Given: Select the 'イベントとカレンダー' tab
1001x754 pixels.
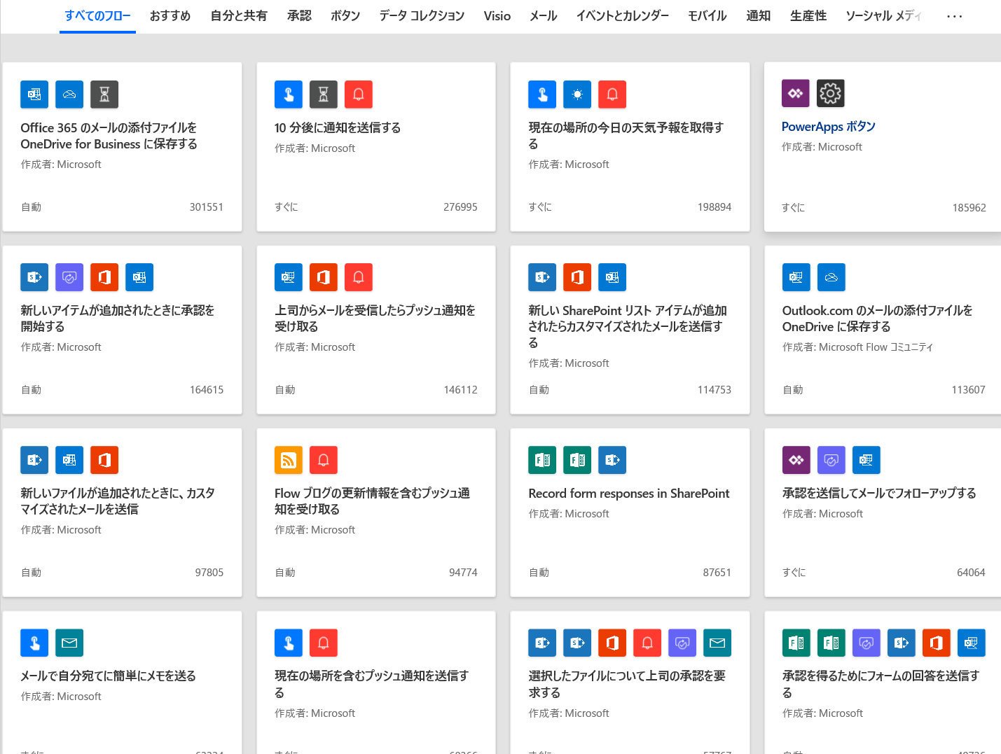Looking at the screenshot, I should [x=623, y=15].
